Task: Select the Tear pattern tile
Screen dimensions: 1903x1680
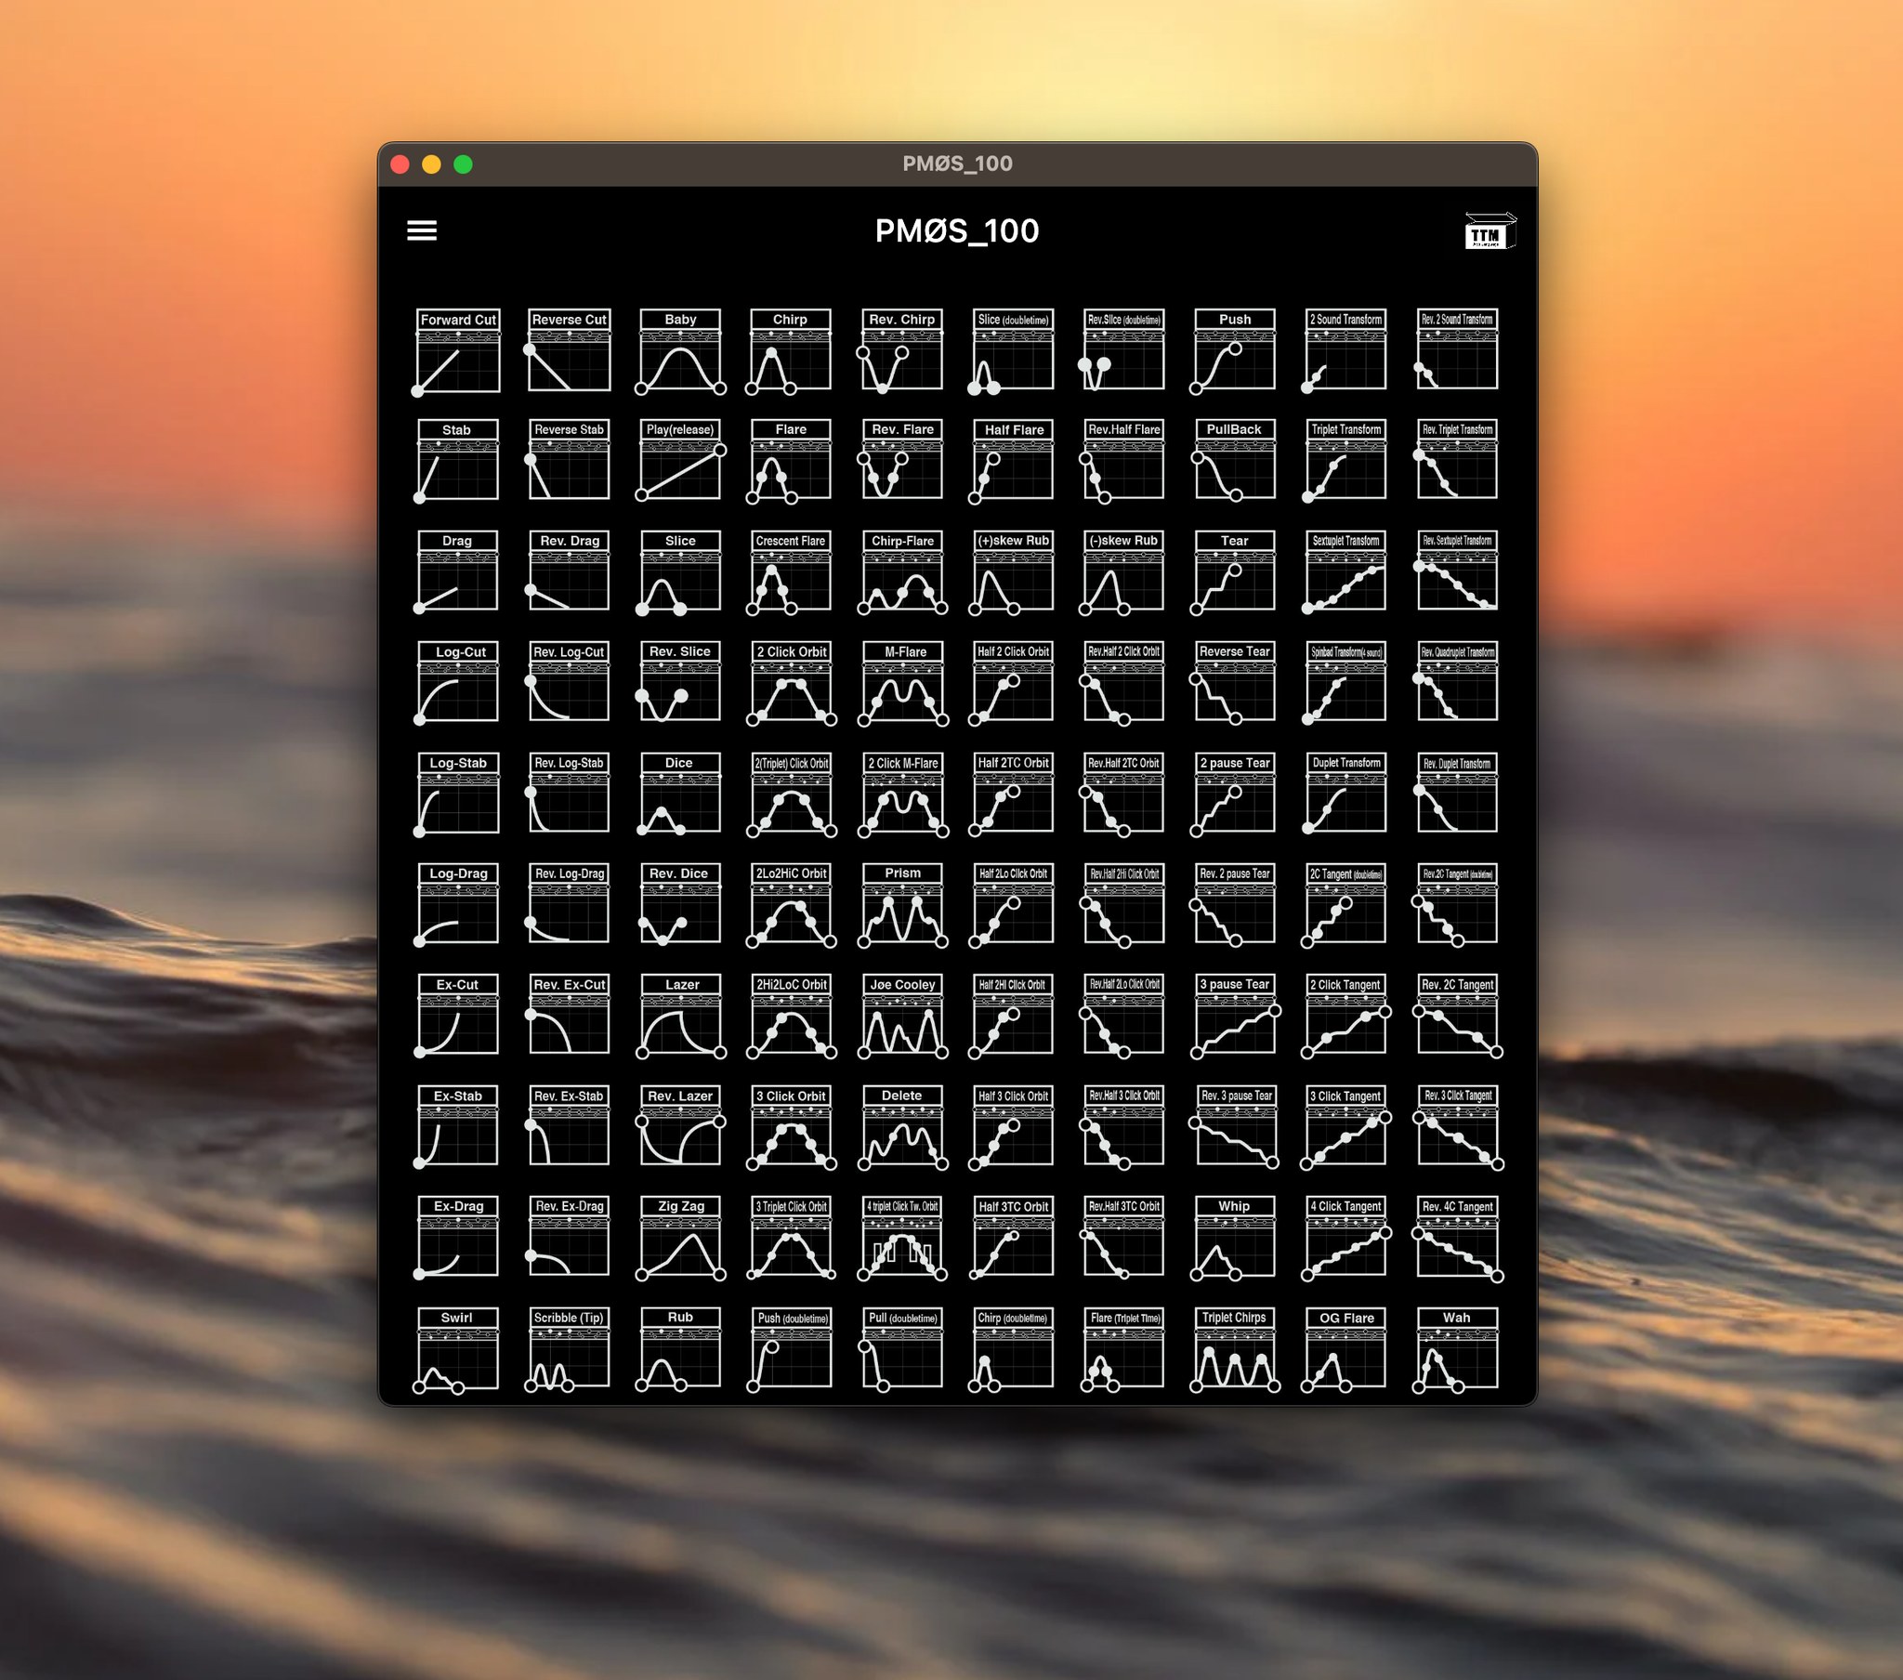Action: tap(1235, 571)
